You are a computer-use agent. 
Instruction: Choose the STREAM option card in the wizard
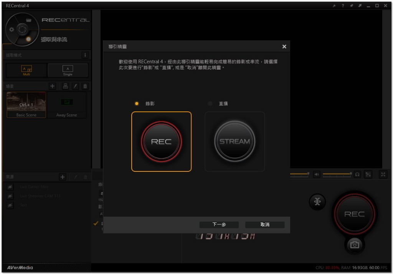(235, 141)
